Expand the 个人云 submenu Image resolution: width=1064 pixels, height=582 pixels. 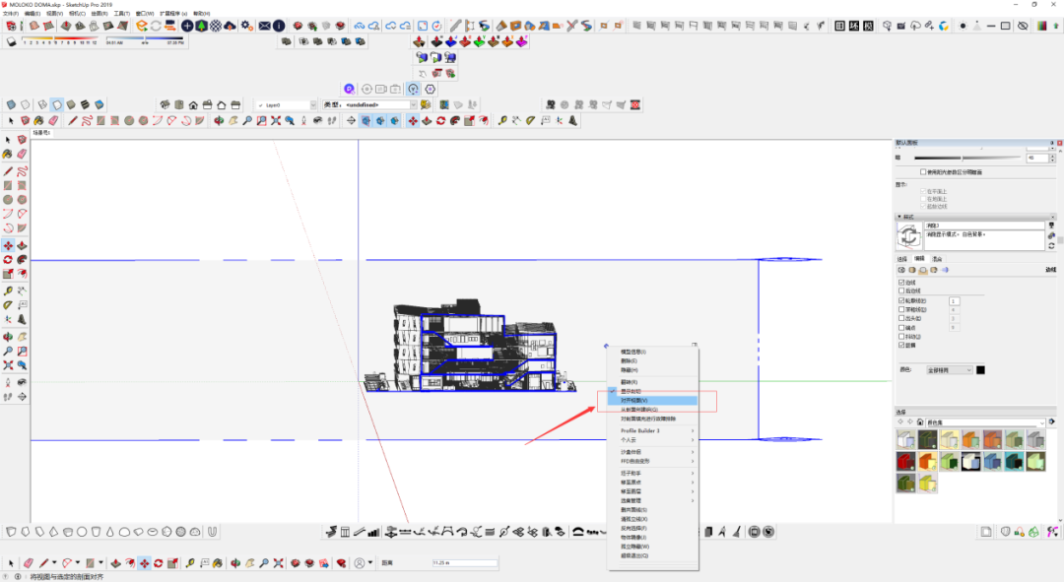[x=653, y=440]
